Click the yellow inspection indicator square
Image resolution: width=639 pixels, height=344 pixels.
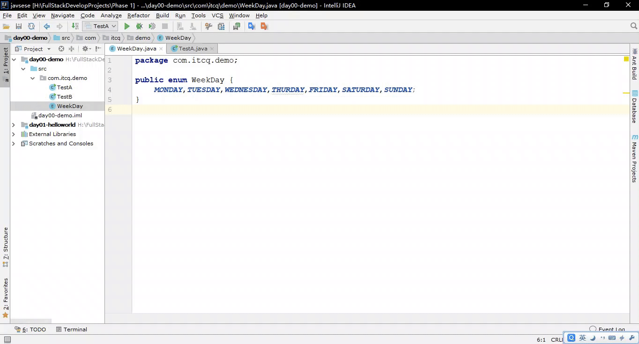(626, 59)
